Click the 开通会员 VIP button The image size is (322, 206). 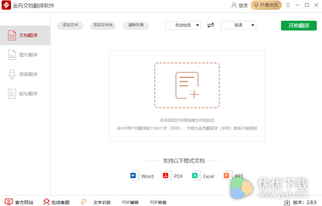click(266, 5)
